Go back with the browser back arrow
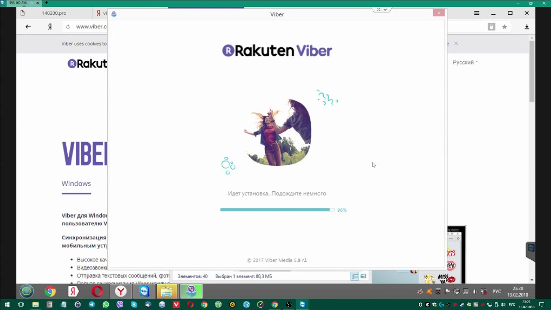This screenshot has height=310, width=551. point(28,27)
